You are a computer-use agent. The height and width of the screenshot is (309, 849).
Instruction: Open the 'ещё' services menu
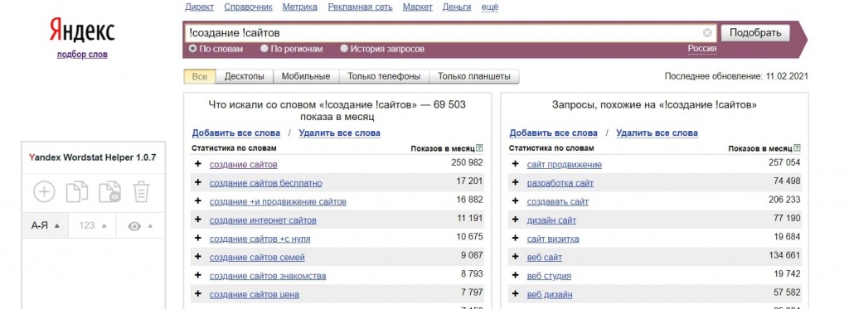pos(489,7)
